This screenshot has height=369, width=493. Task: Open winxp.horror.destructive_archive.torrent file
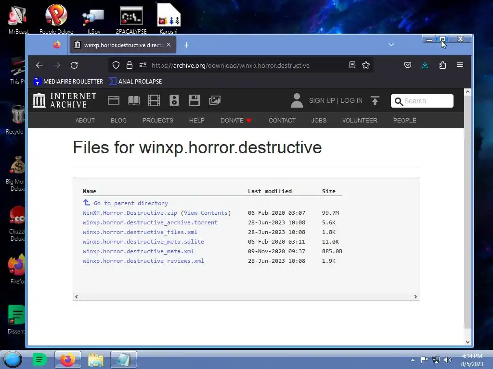pyautogui.click(x=150, y=222)
